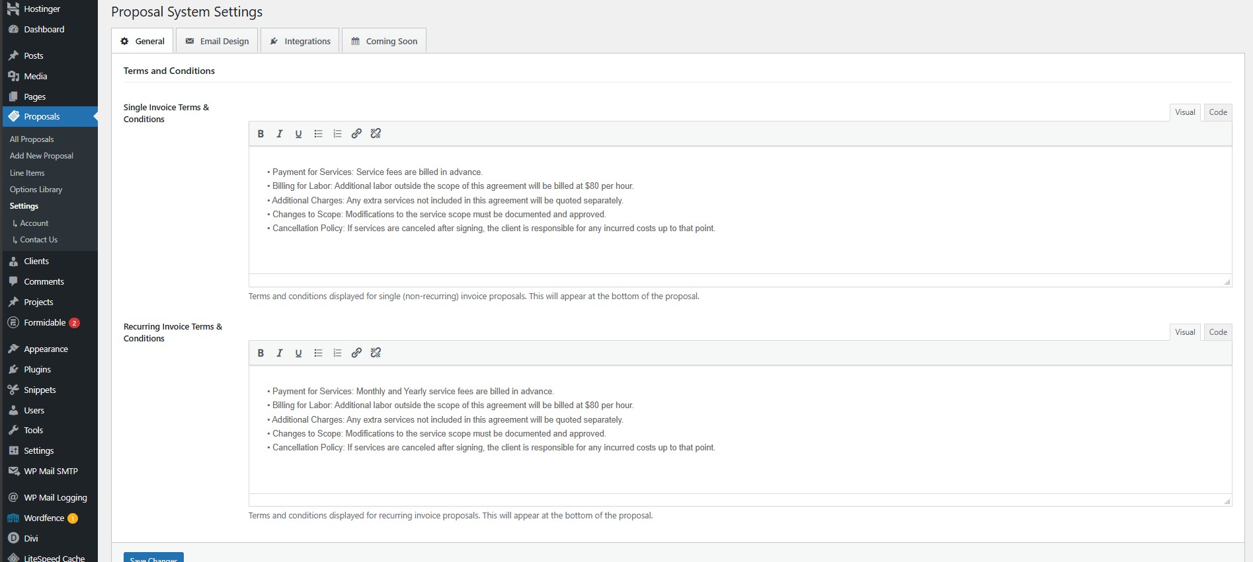Click Insert link icon in Single Invoice editor
This screenshot has width=1253, height=562.
[356, 133]
